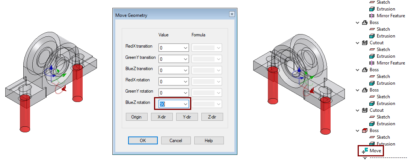
Task: Open the RedX transition value dropdown arrow
Action: [x=186, y=48]
